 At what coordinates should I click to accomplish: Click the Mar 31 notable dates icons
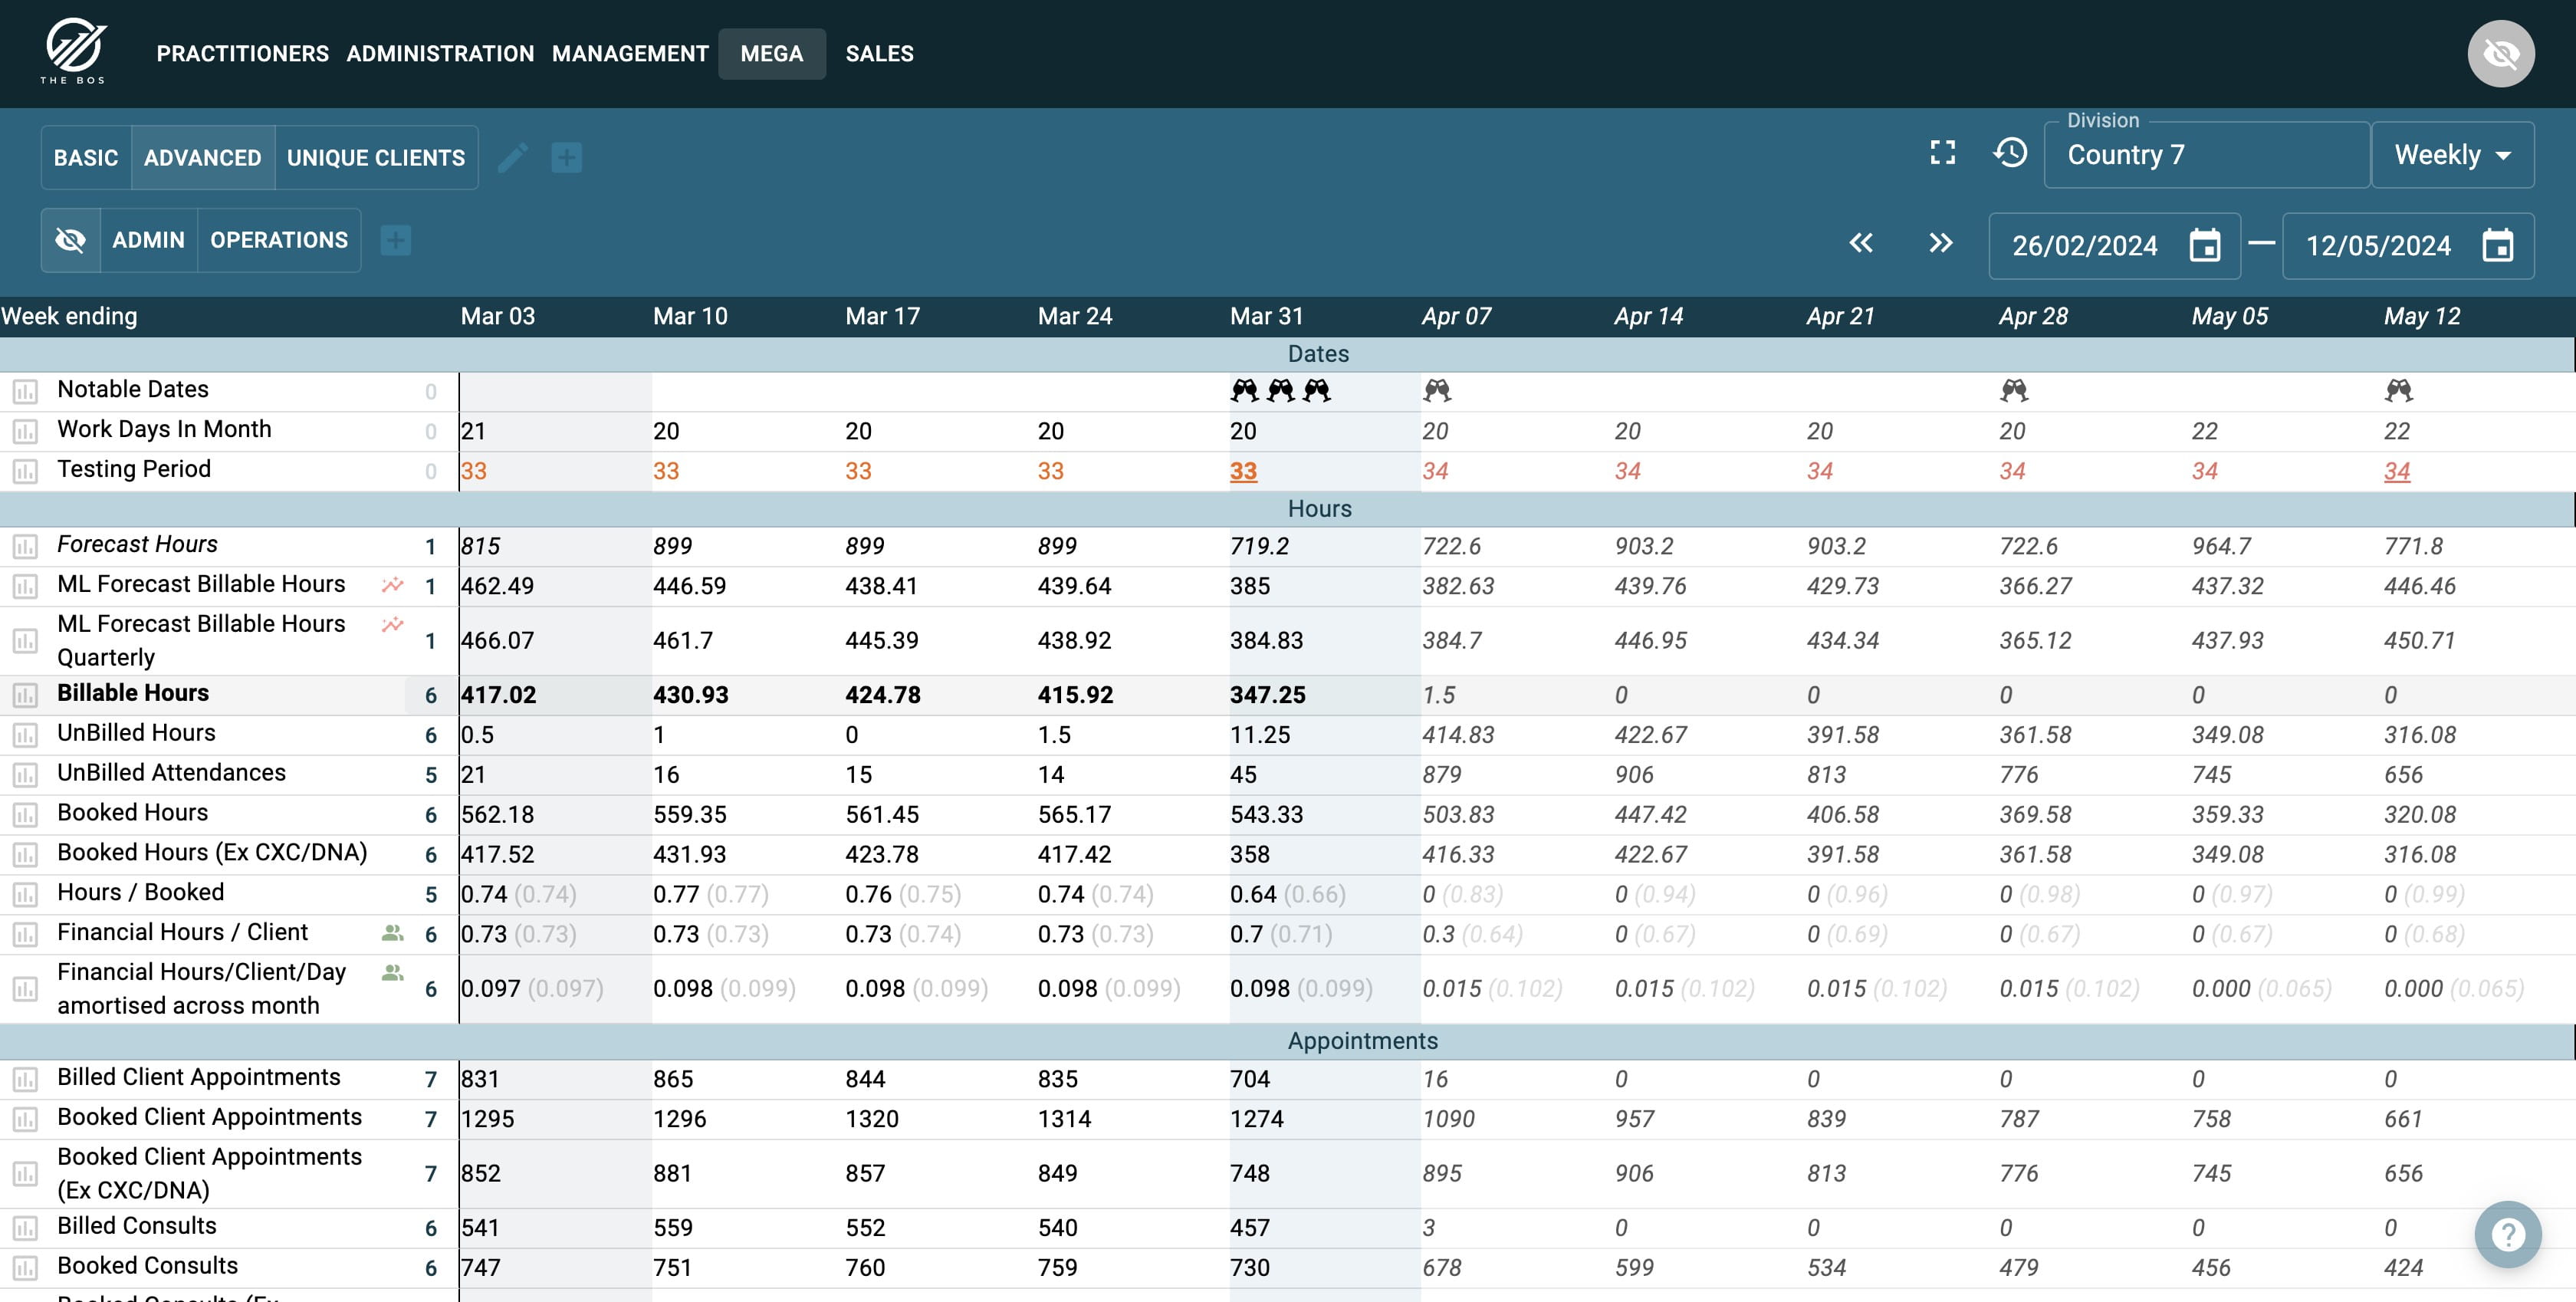click(1281, 390)
